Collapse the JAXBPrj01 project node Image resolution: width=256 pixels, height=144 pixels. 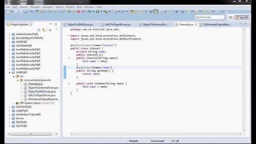(x=10, y=72)
